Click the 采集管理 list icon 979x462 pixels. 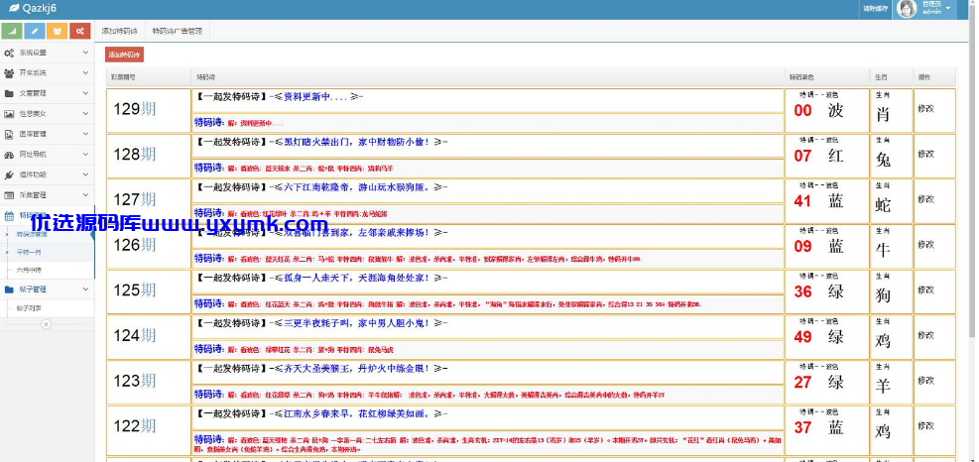pos(9,195)
